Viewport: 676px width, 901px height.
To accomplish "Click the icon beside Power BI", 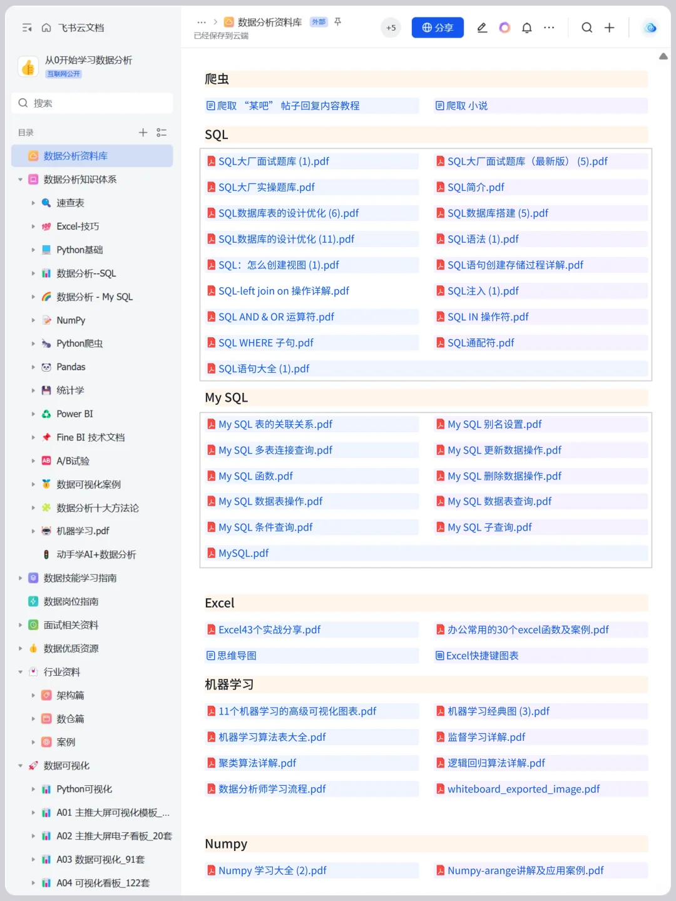I will click(46, 414).
